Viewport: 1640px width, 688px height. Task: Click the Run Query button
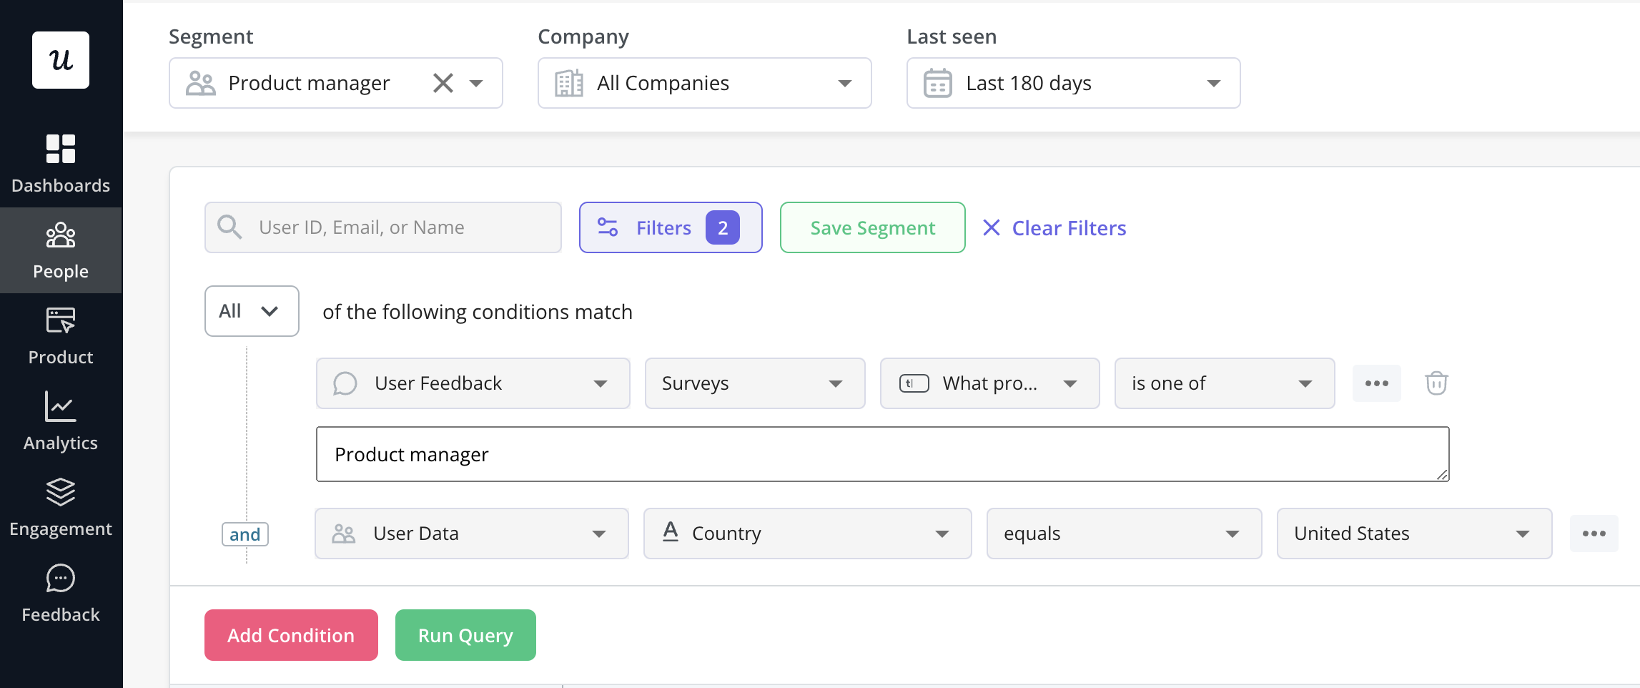pos(465,634)
